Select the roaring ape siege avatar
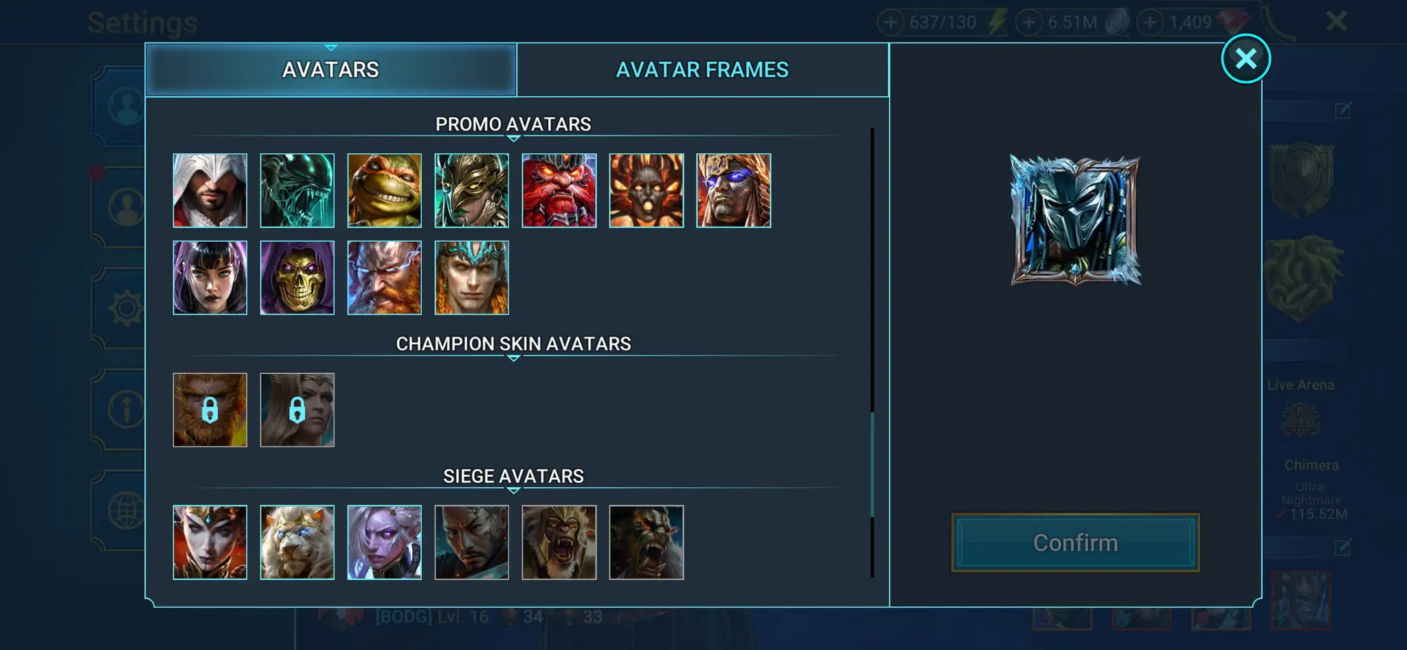 [x=559, y=542]
